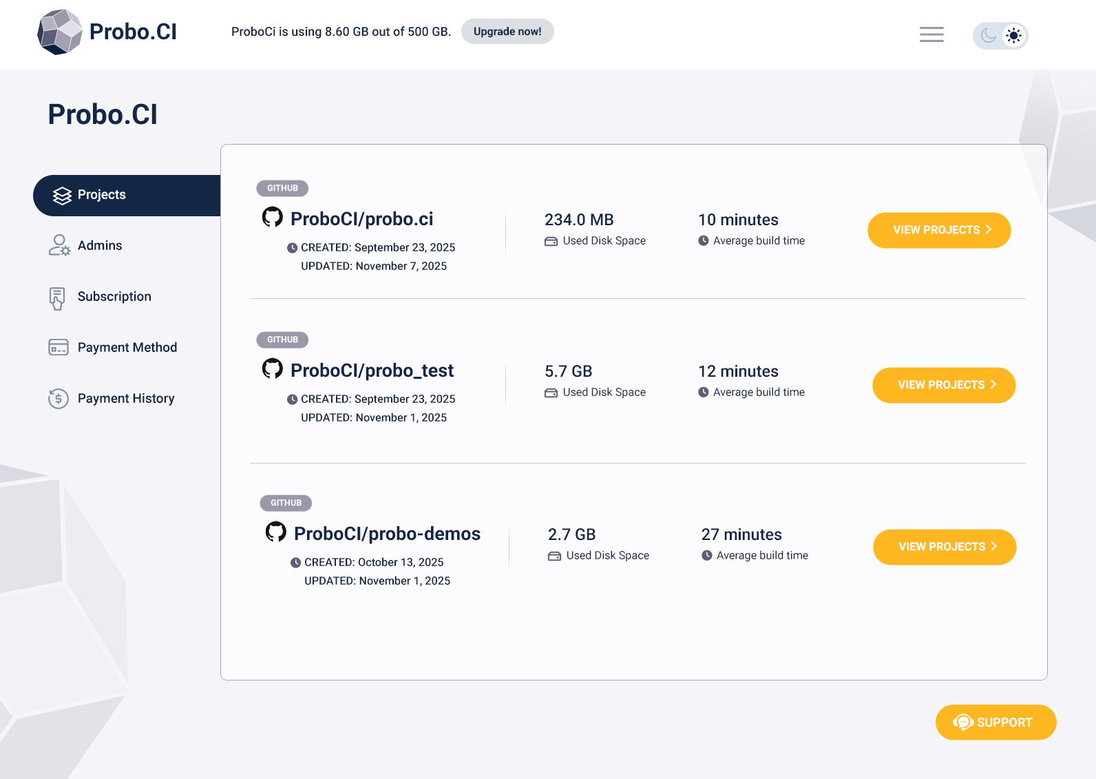Screen dimensions: 1096x779
Task: Expand View Projects chevron for probo_test
Action: pyautogui.click(x=993, y=384)
